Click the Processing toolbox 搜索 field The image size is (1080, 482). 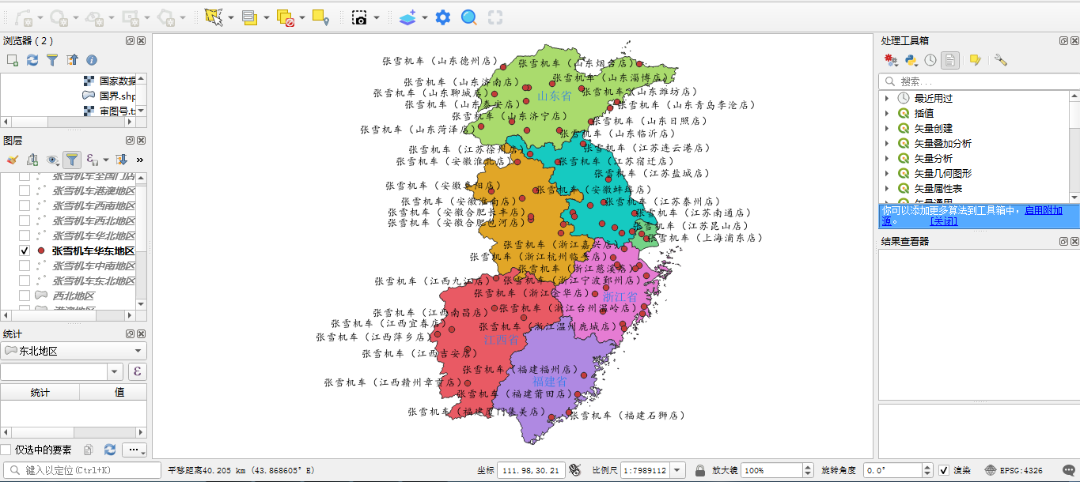(x=979, y=81)
